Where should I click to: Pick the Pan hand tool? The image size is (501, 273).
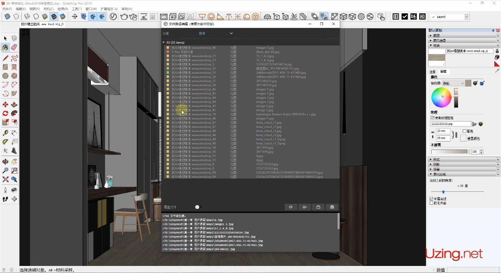click(14, 161)
